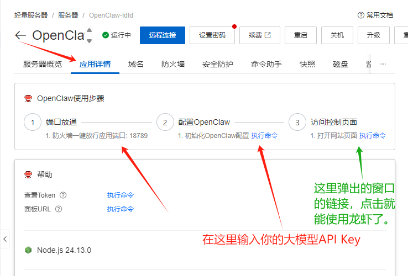Click the 设置密码 button
The height and width of the screenshot is (276, 408).
click(212, 35)
